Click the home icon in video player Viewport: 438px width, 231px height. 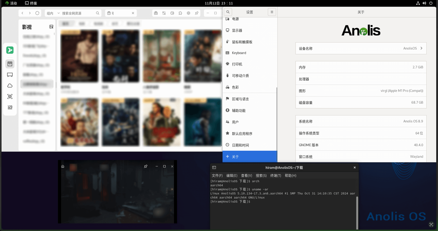point(63,166)
